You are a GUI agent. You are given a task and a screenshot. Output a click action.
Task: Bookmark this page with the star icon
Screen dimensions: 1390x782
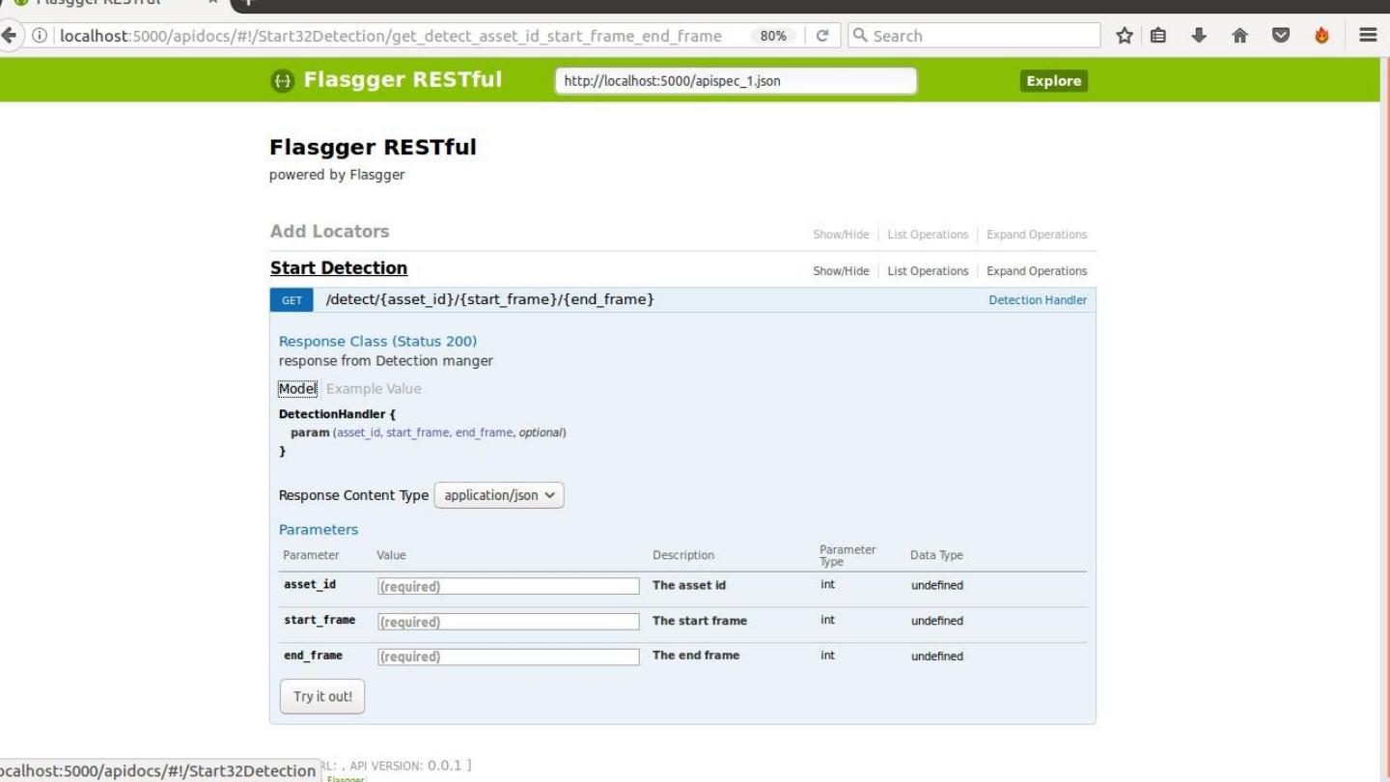point(1125,36)
